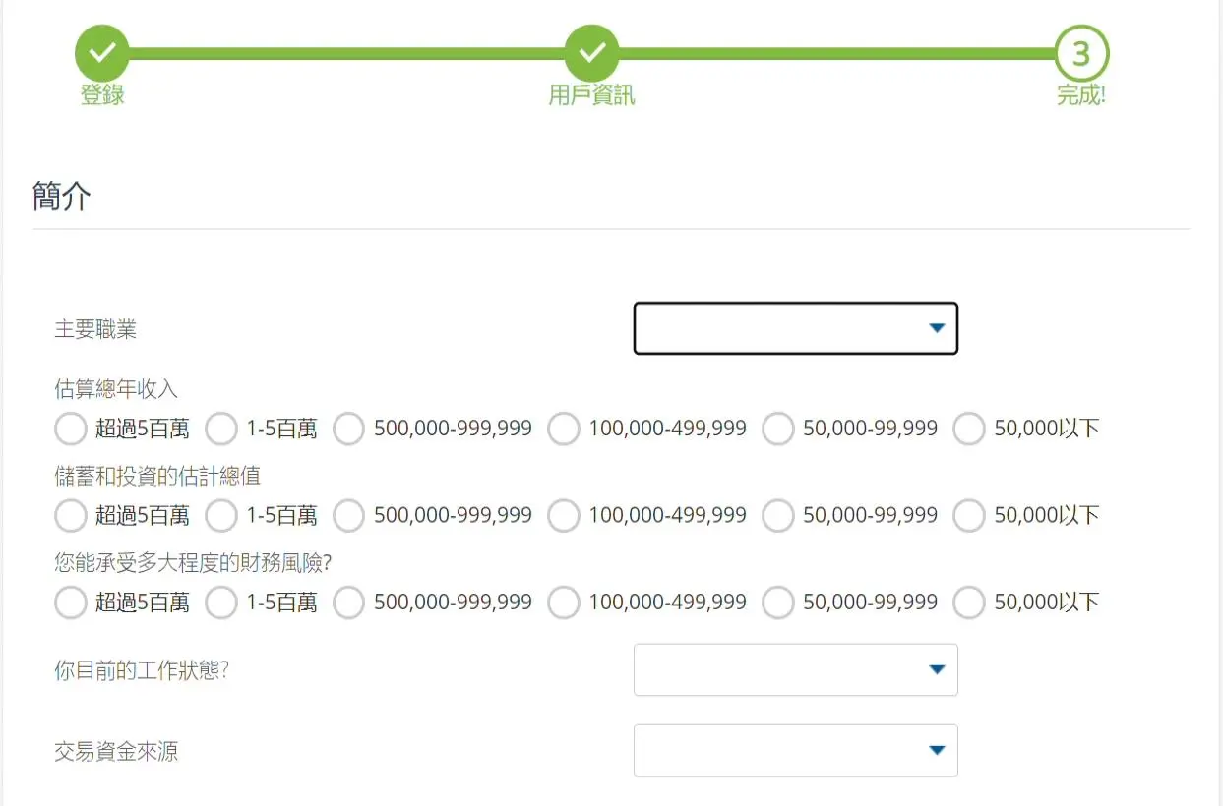Click the 用戶資訊 step label

tap(591, 95)
